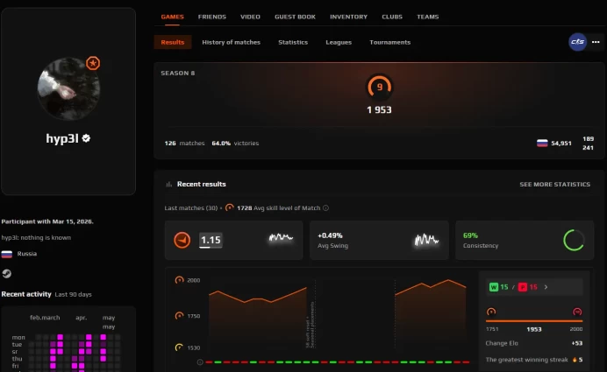Click the skill icon before 1728
This screenshot has width=607, height=372.
tap(230, 207)
